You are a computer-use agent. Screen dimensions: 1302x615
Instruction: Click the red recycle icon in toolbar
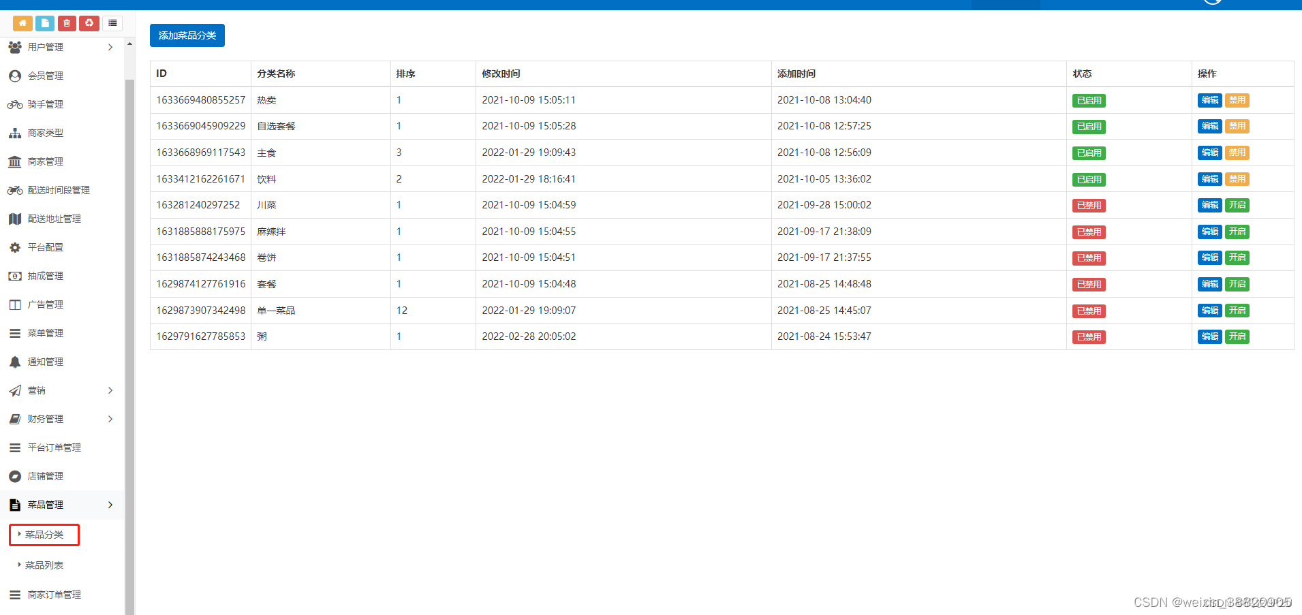click(x=89, y=22)
